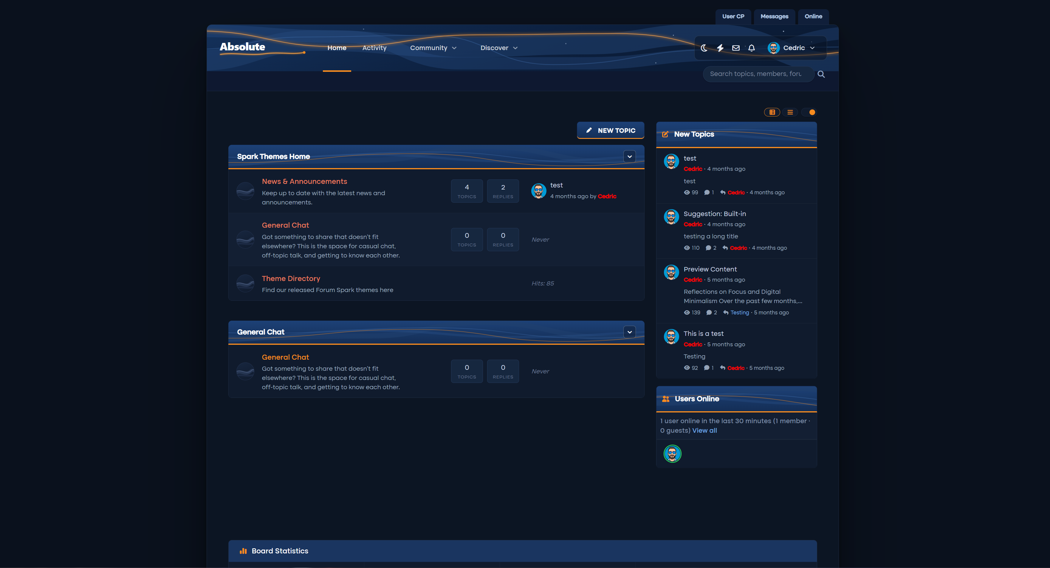Click Cedric's avatar beside 'This is a test' topic
This screenshot has width=1050, height=568.
[x=671, y=336]
